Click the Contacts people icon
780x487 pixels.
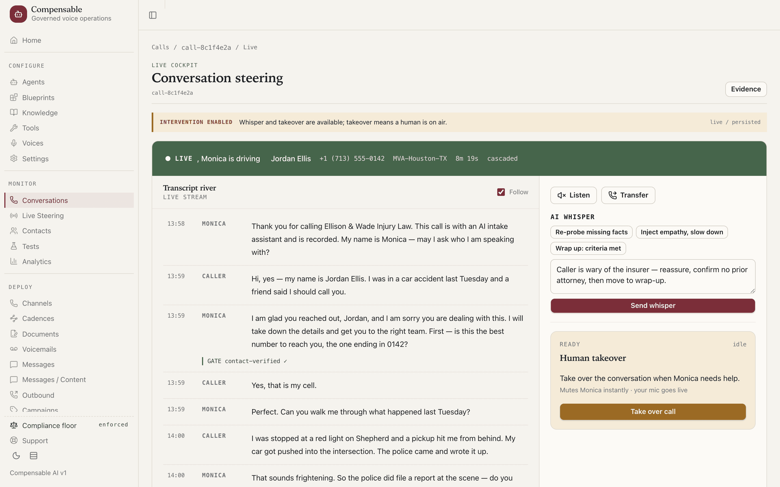[14, 231]
